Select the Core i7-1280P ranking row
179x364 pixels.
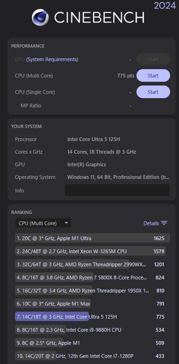(93, 356)
